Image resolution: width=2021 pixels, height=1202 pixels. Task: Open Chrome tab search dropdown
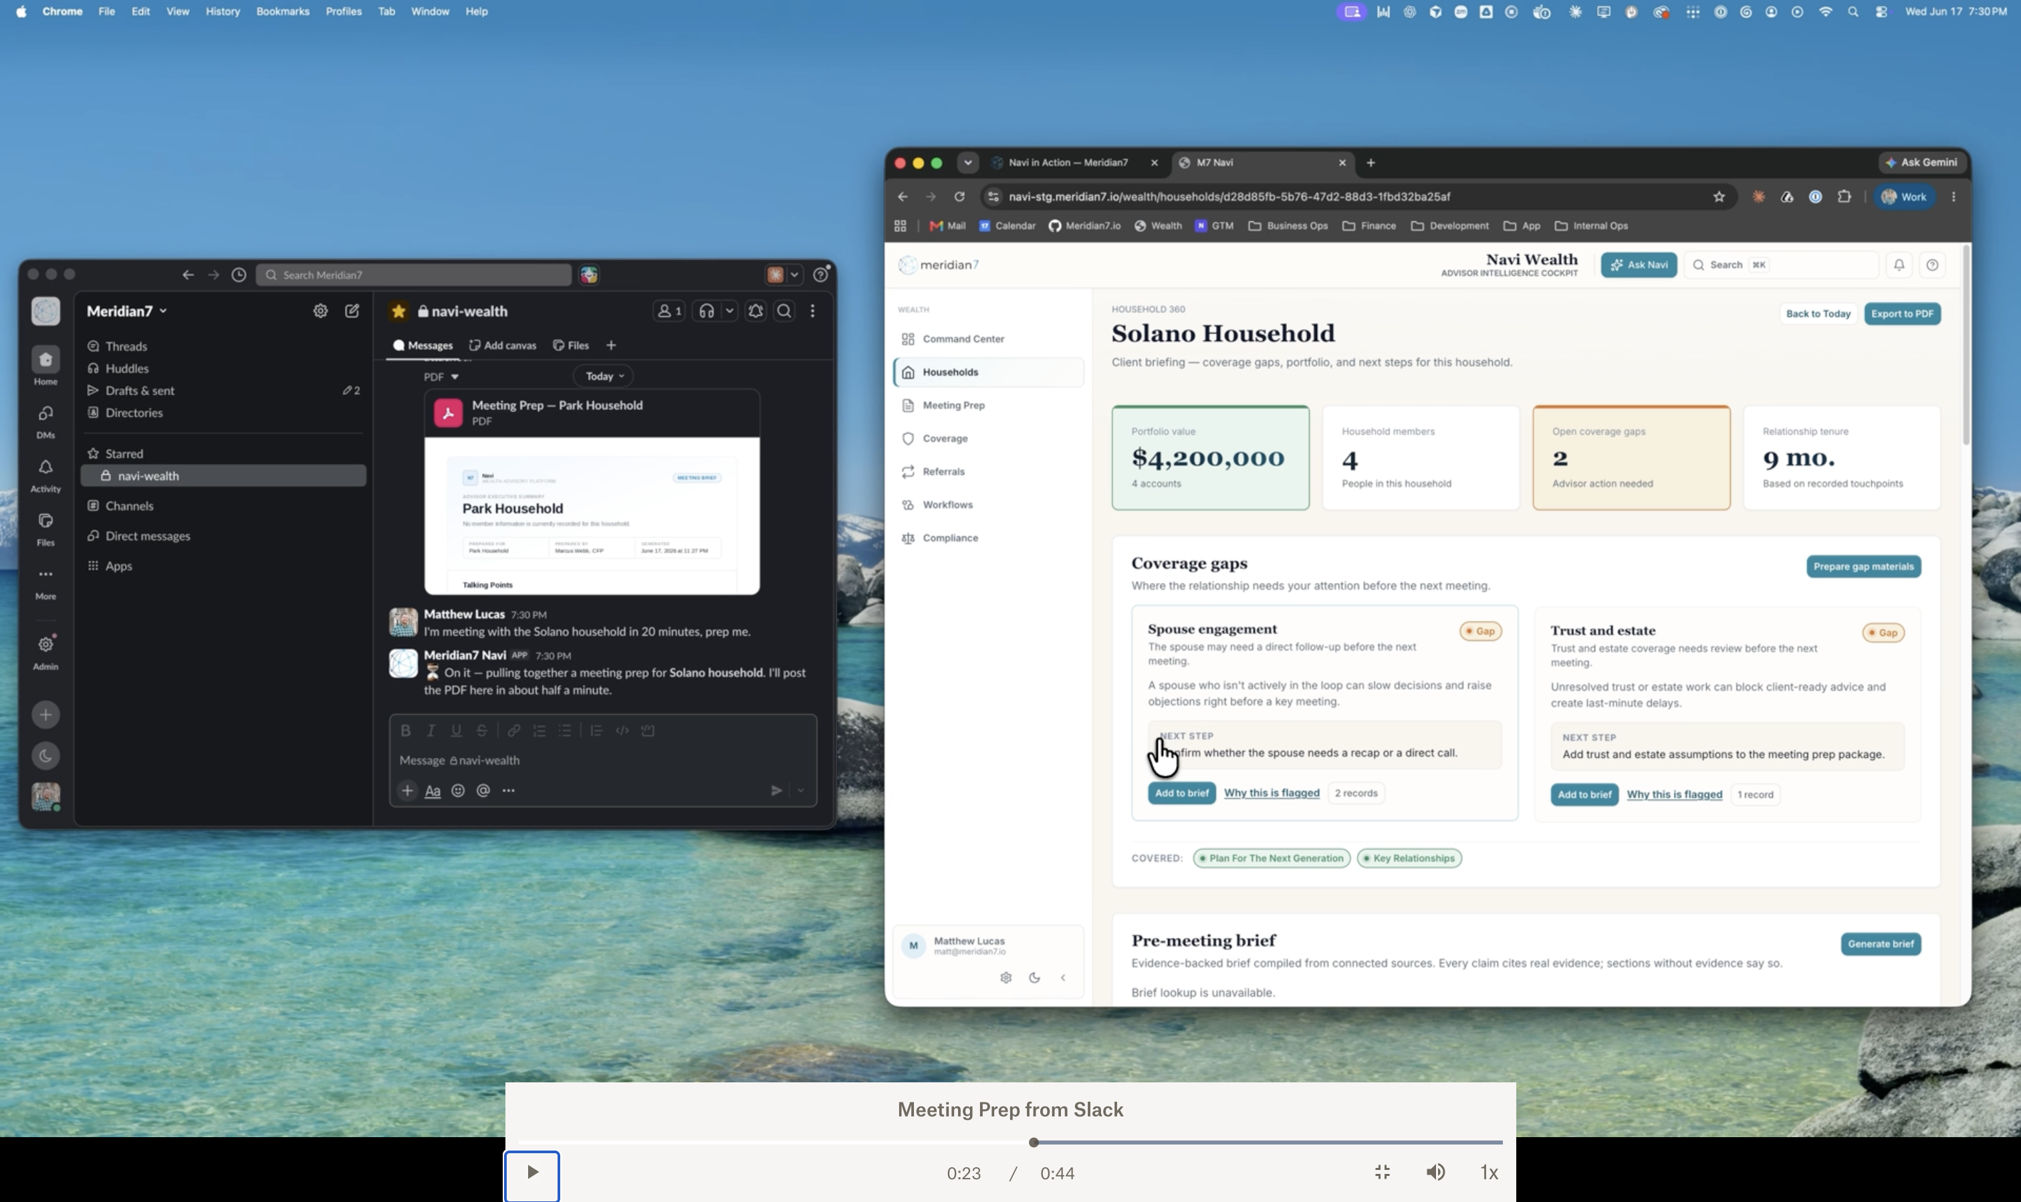click(967, 163)
